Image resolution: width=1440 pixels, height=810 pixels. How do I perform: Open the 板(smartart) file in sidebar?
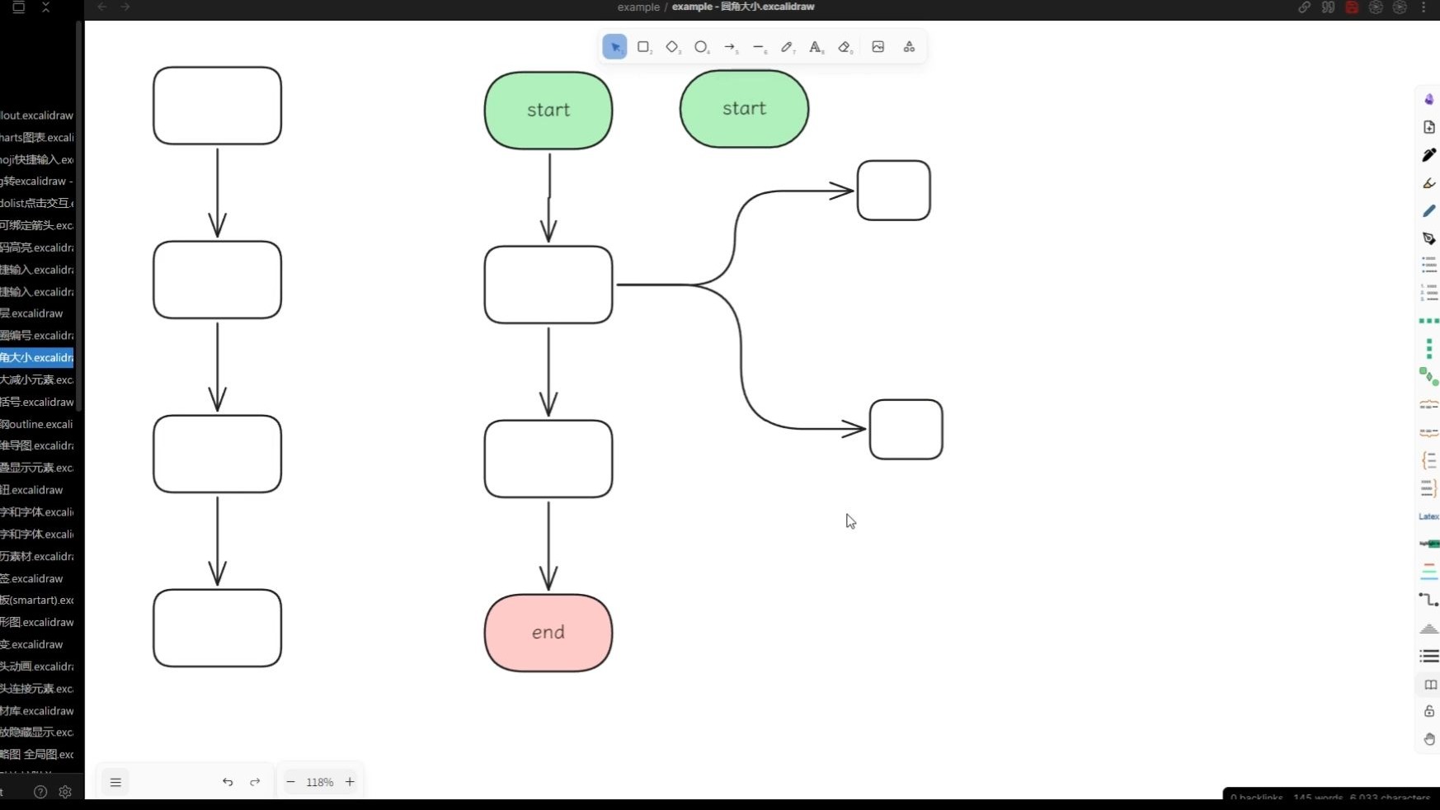click(37, 600)
